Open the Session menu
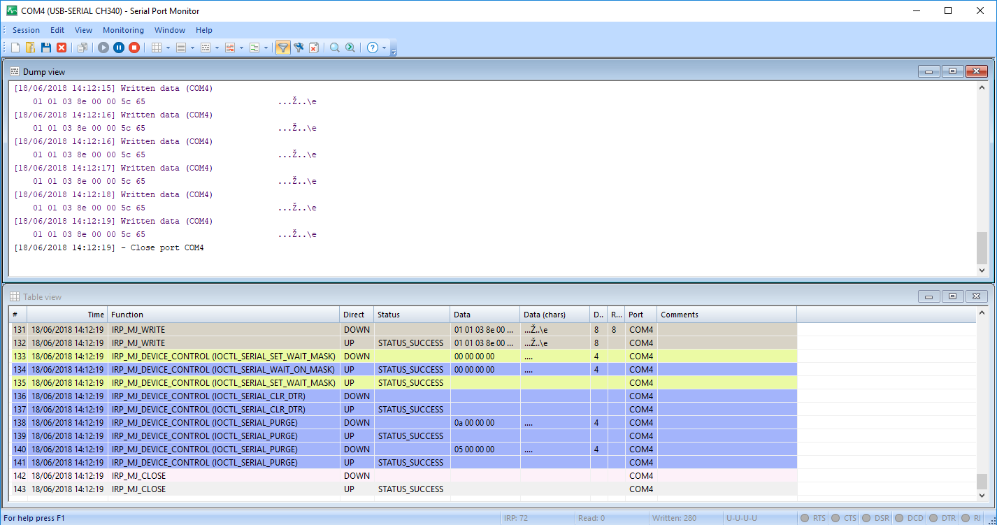The width and height of the screenshot is (997, 525). [26, 30]
